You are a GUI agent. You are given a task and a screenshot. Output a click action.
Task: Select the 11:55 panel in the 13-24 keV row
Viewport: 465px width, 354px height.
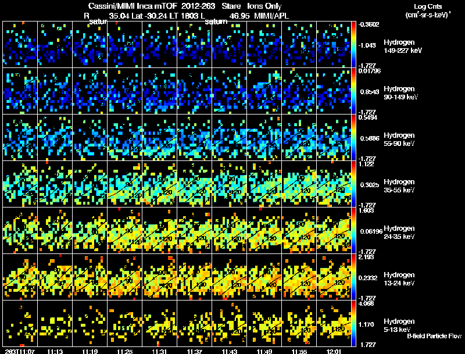(x=299, y=277)
